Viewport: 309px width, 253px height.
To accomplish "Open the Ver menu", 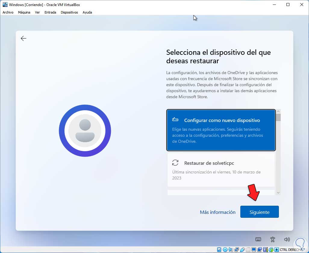I will tap(37, 12).
